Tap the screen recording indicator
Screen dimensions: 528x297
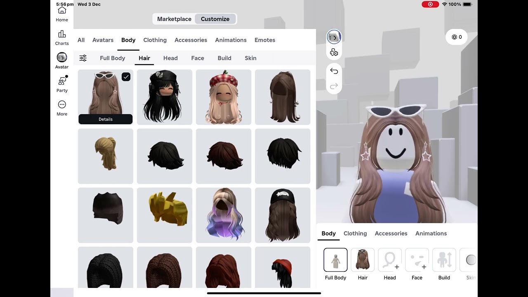(x=430, y=4)
